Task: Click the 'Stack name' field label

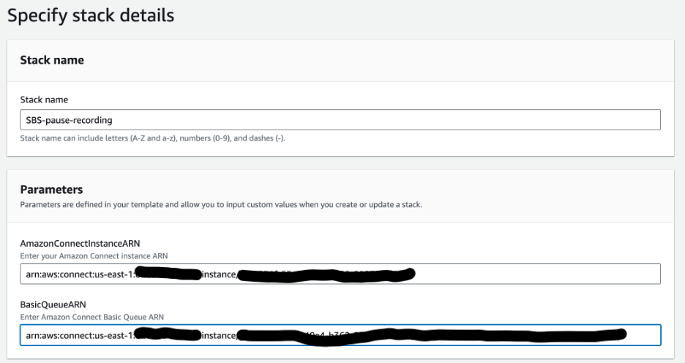Action: tap(44, 100)
